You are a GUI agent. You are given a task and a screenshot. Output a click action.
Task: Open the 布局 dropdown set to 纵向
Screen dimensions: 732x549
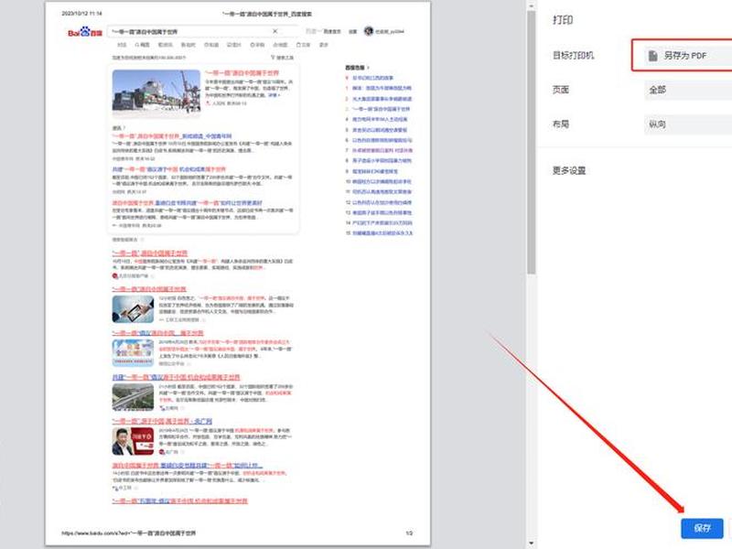(x=687, y=124)
